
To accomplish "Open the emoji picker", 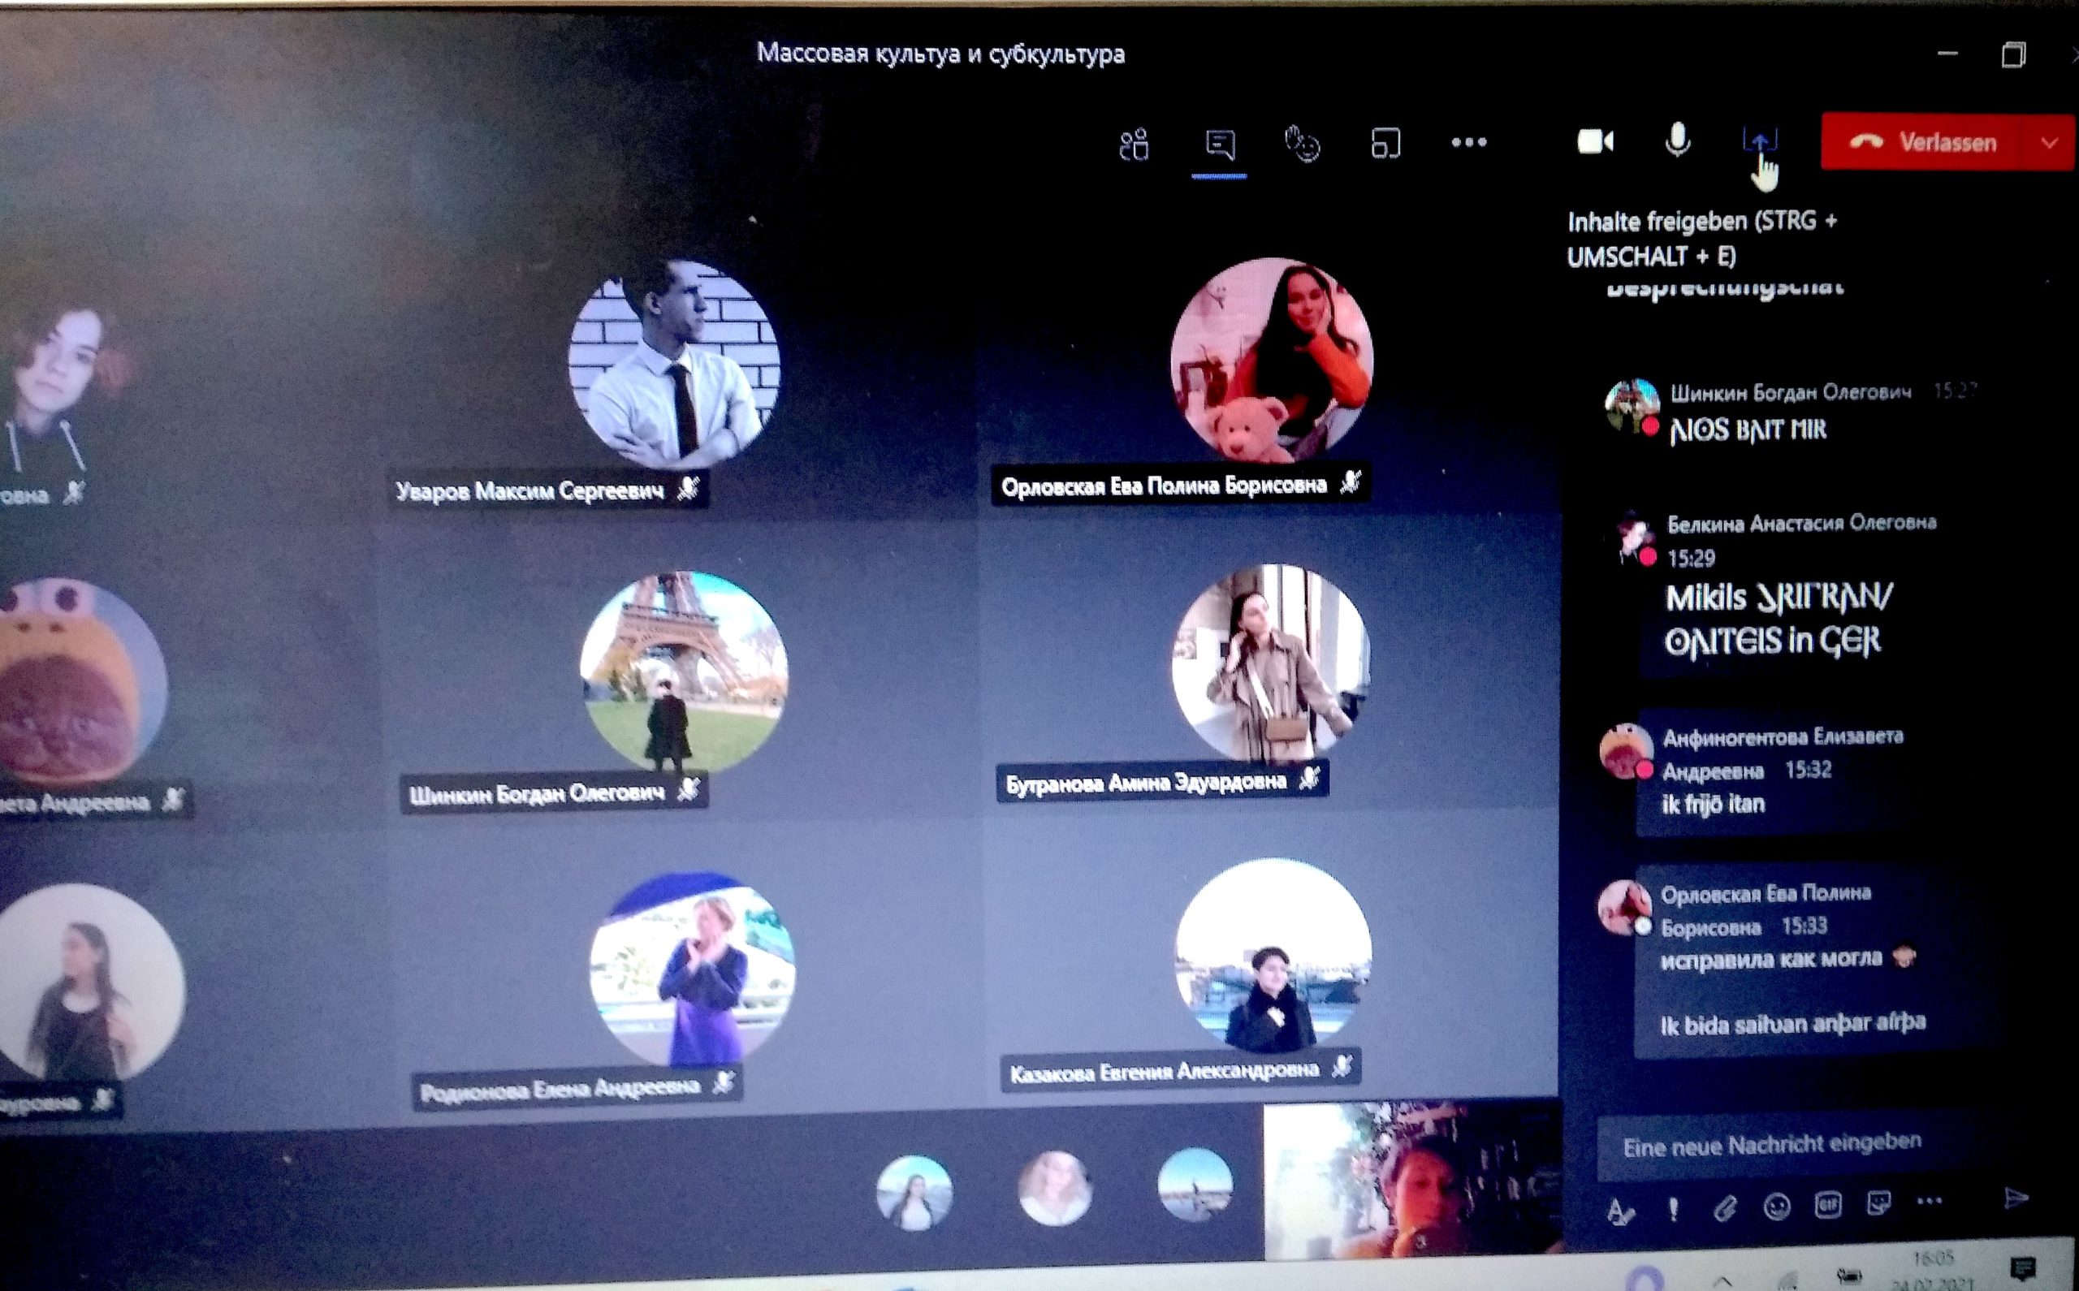I will click(1777, 1207).
